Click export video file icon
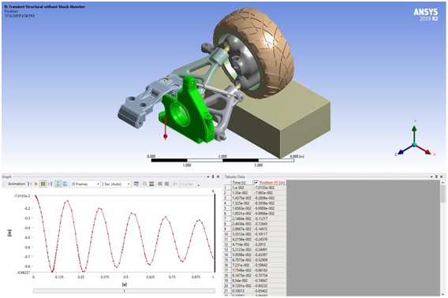The height and width of the screenshot is (298, 448). tap(136, 184)
